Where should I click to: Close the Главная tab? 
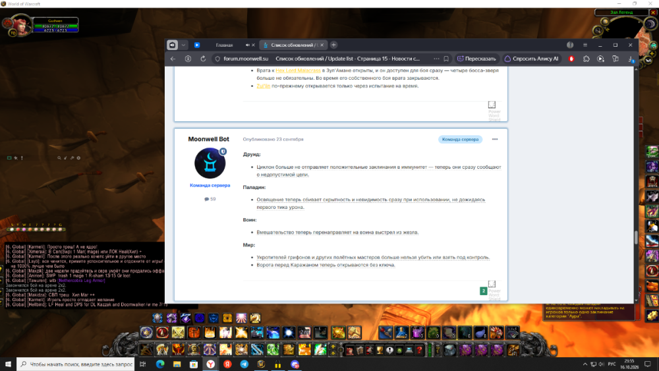[x=254, y=45]
